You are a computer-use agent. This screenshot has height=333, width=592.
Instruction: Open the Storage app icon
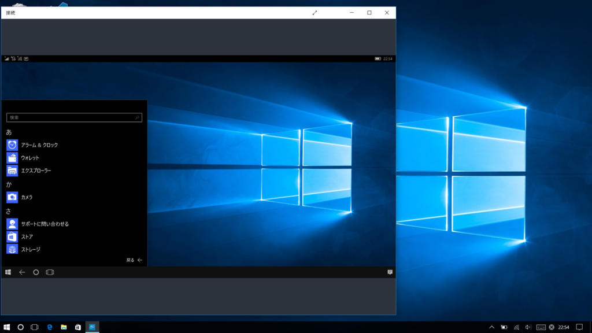pos(12,249)
